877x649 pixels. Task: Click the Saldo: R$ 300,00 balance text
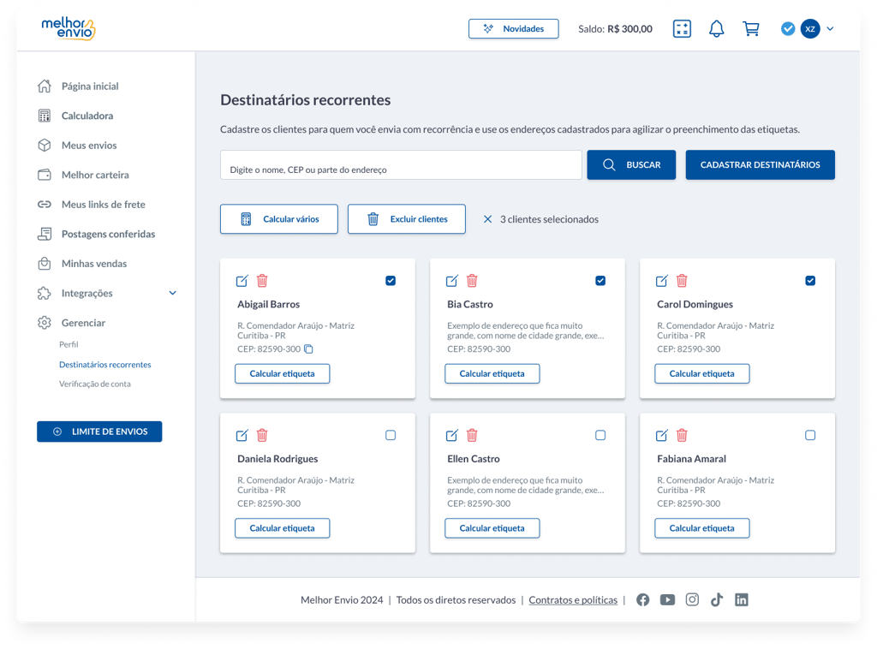tap(615, 28)
